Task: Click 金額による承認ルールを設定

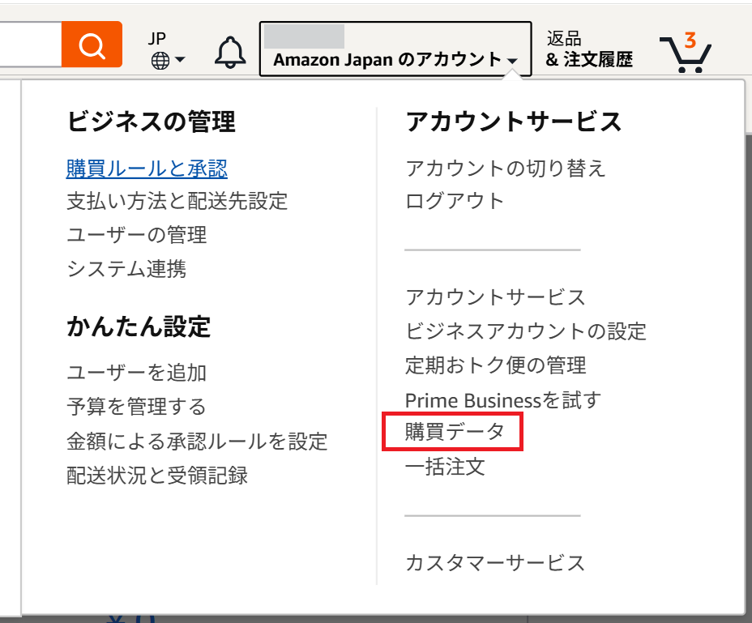Action: [x=197, y=442]
